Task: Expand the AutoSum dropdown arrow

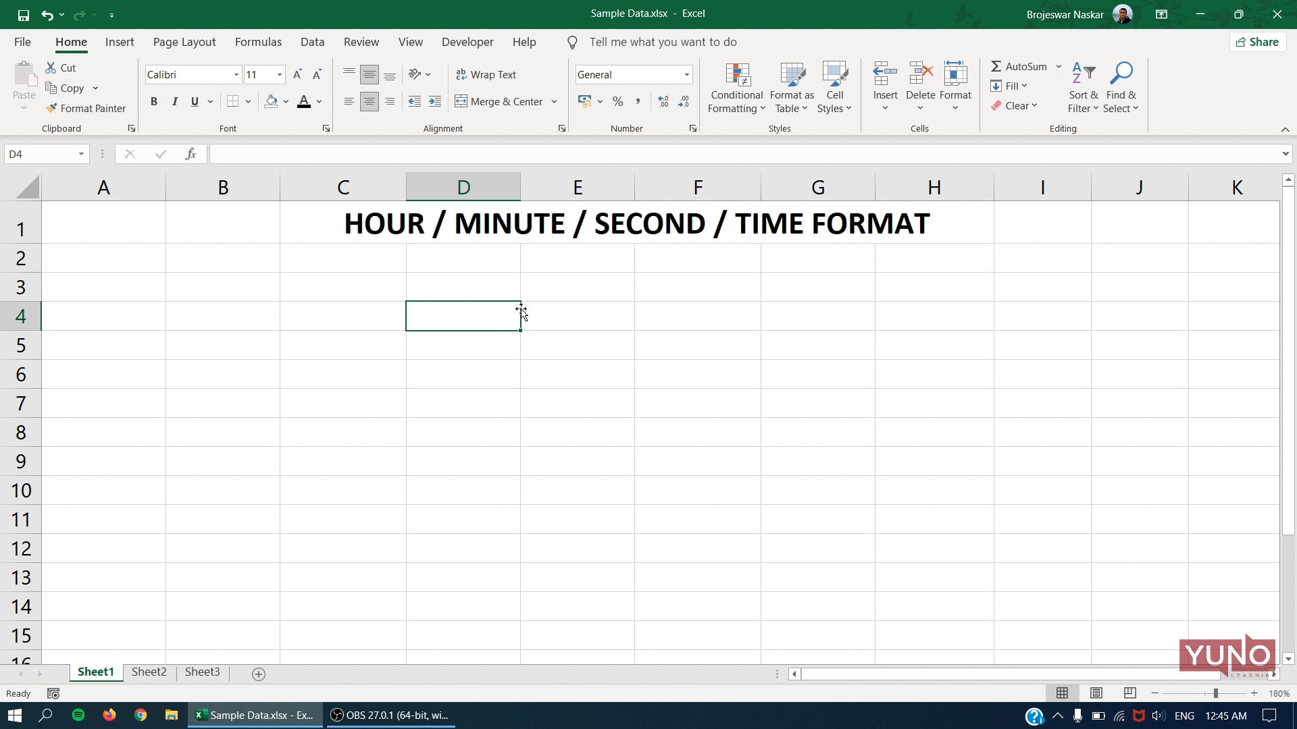Action: coord(1059,66)
